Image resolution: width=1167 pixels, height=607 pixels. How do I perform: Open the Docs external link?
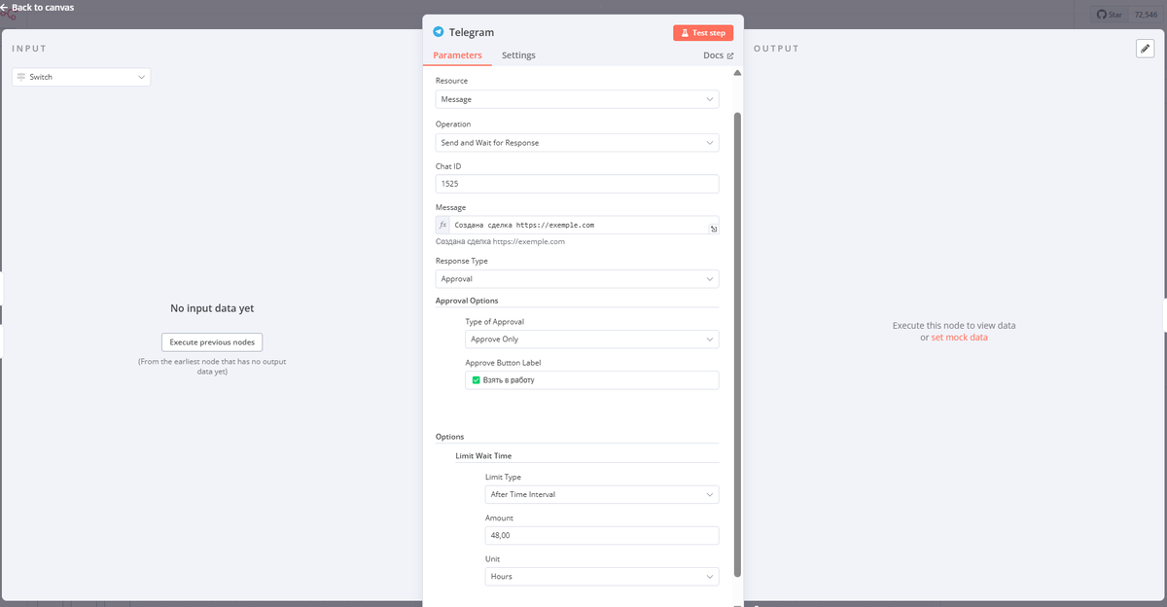pos(718,55)
